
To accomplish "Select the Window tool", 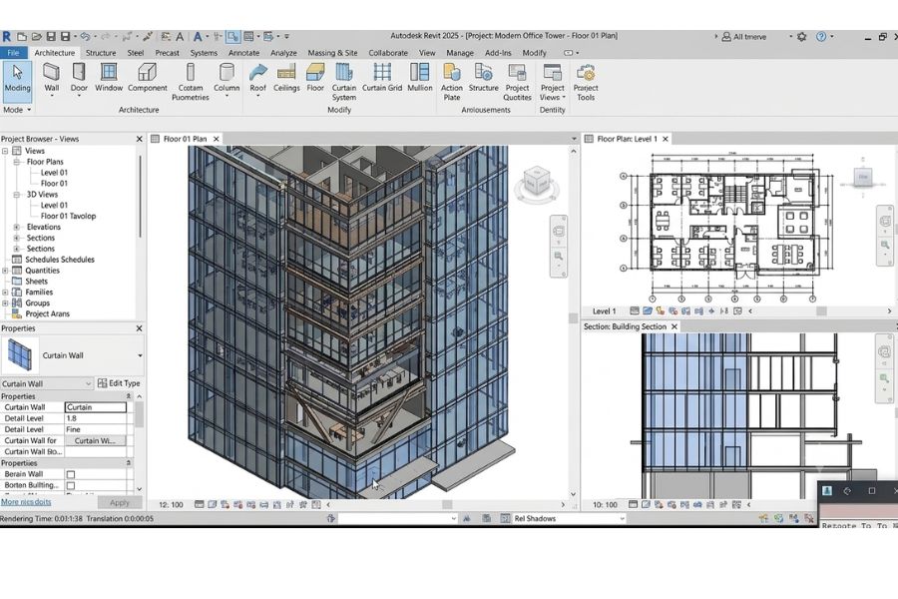I will coord(108,78).
